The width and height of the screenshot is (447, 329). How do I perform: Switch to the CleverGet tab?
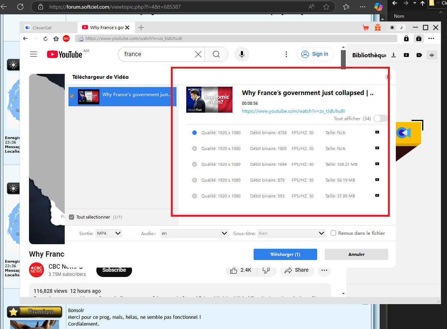pos(49,28)
